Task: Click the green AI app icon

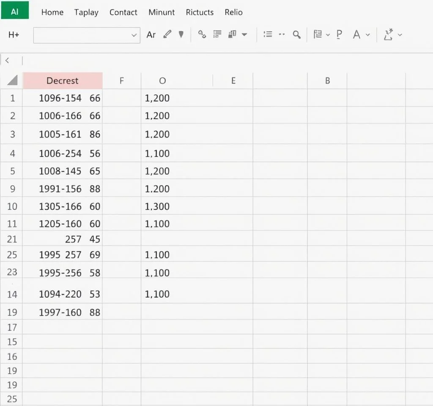Action: (x=15, y=11)
